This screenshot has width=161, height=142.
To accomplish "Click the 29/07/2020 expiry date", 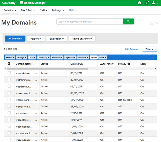I will 77,106.
